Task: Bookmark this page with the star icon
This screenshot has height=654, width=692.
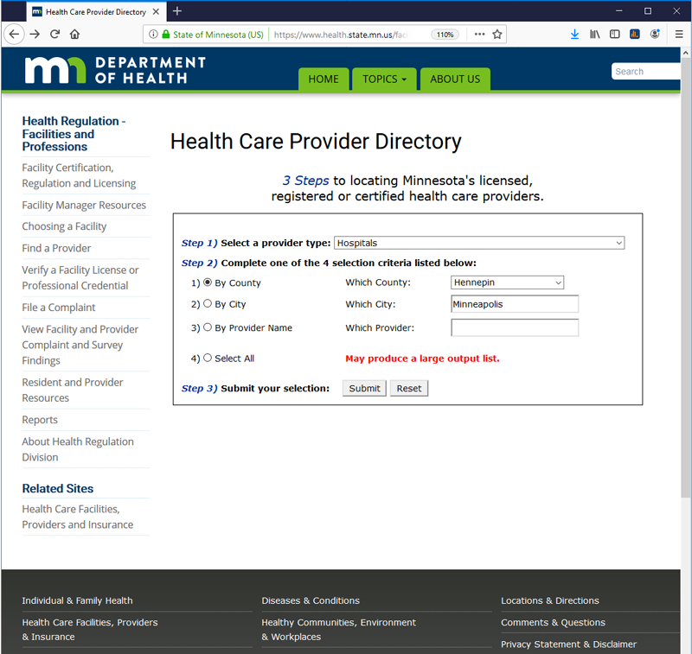Action: pyautogui.click(x=497, y=35)
